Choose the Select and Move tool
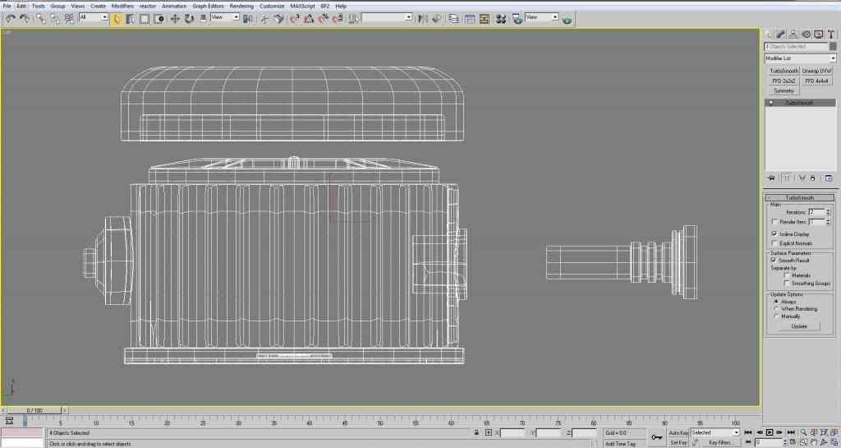The width and height of the screenshot is (841, 448). (175, 17)
